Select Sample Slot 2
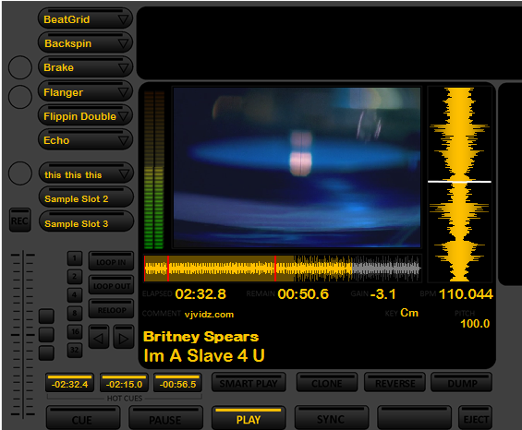This screenshot has width=522, height=430. coord(86,197)
